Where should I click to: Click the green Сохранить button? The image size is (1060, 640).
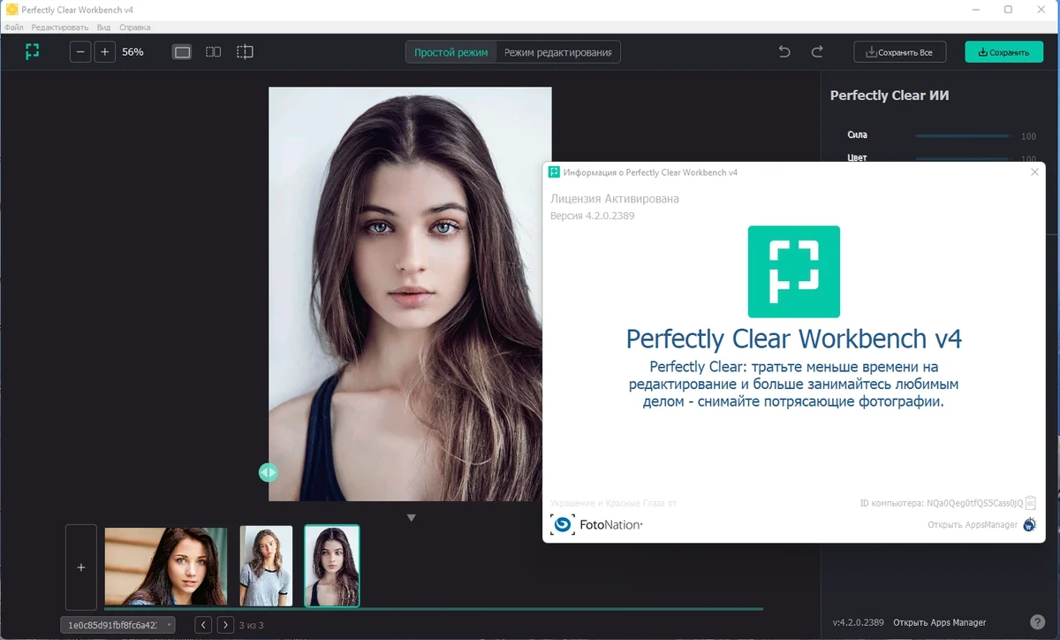point(1003,52)
